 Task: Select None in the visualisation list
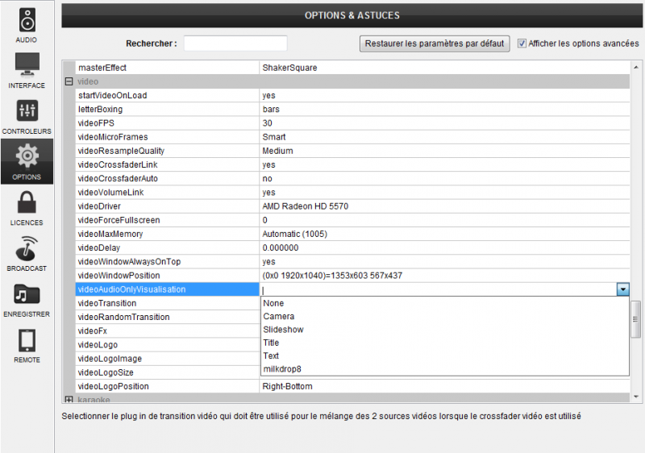(x=273, y=303)
